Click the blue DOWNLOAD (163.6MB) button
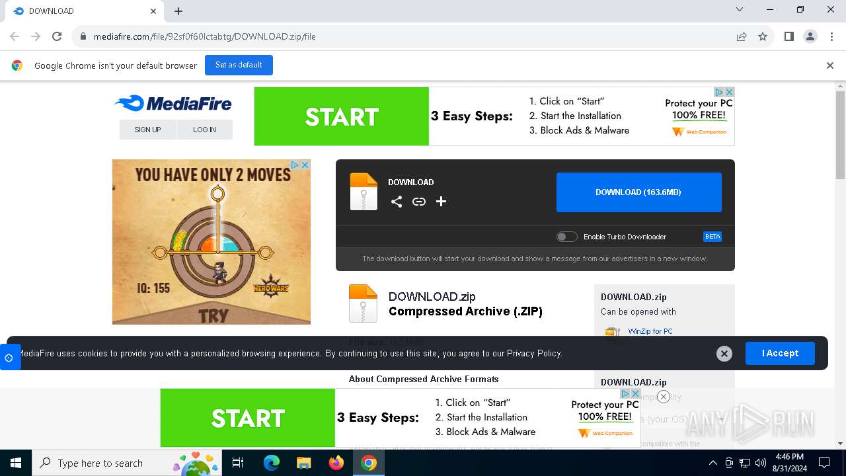 coord(638,192)
